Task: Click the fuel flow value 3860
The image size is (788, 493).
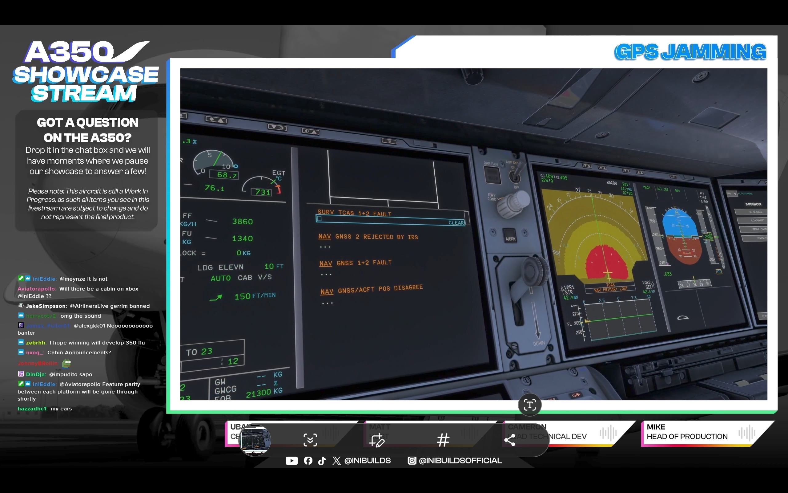Action: pyautogui.click(x=242, y=222)
